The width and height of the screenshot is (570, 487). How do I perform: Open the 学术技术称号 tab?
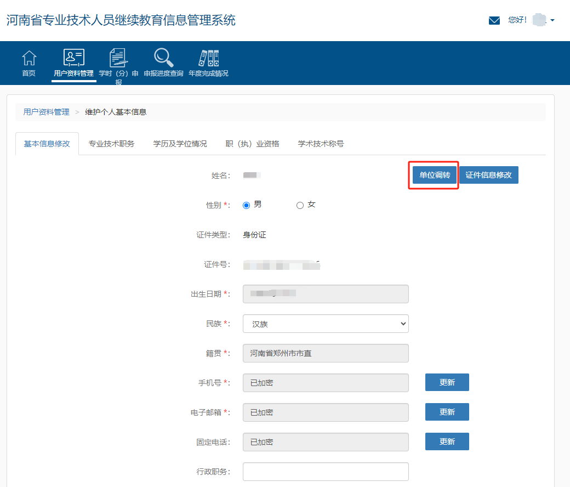(321, 144)
